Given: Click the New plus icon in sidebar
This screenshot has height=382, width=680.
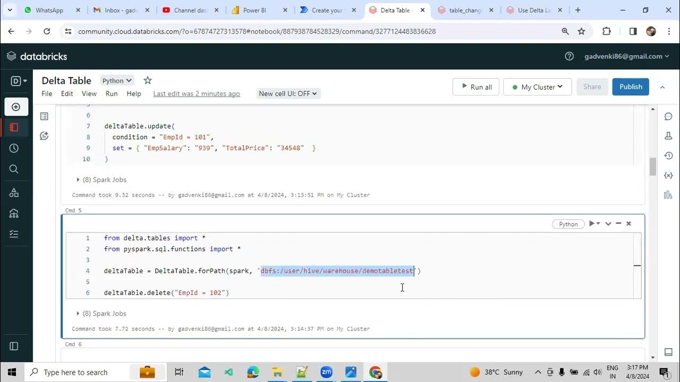Looking at the screenshot, I should 16,107.
